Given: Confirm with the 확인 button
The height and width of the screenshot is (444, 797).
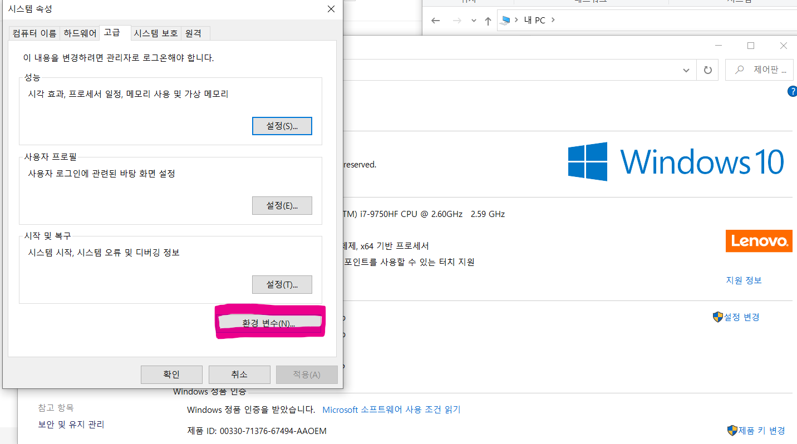Looking at the screenshot, I should [171, 374].
